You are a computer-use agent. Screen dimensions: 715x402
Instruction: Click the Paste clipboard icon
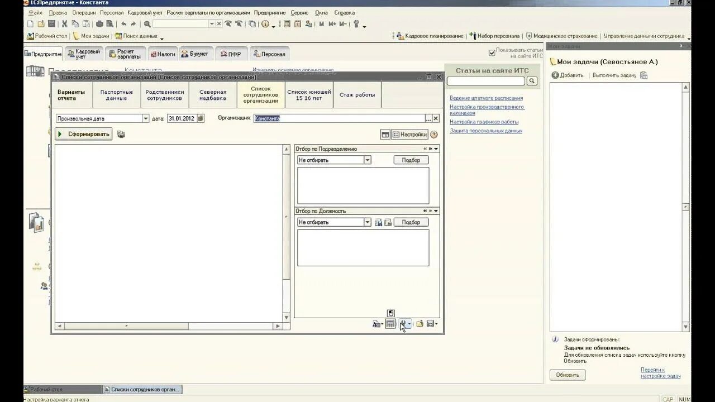pos(86,24)
